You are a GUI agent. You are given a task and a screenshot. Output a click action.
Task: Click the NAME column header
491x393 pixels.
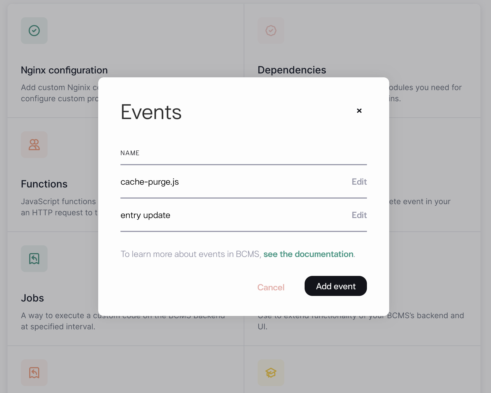[130, 153]
